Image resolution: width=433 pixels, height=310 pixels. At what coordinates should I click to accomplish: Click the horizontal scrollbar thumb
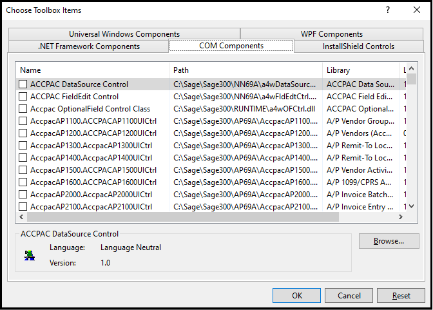click(x=183, y=217)
